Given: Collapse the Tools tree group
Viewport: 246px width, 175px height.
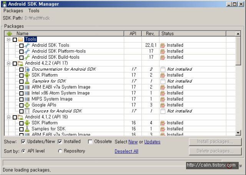Looking at the screenshot, I should click(8, 40).
